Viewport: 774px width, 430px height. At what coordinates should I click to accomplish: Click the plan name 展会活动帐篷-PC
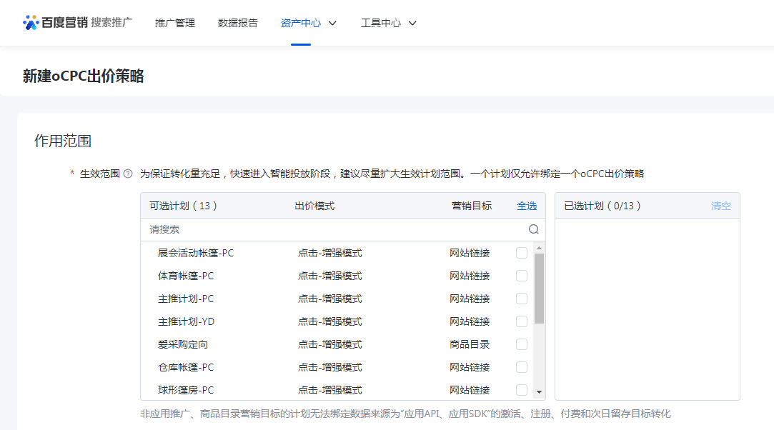(196, 253)
